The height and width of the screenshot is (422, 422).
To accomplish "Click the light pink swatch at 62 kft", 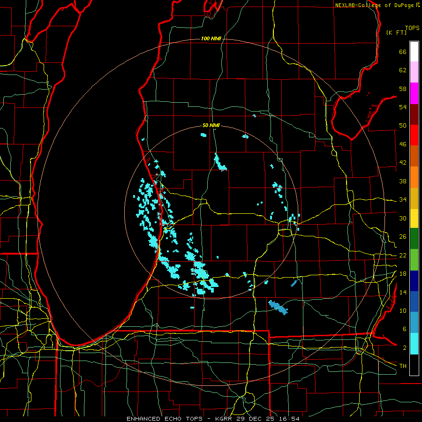I will tap(414, 72).
